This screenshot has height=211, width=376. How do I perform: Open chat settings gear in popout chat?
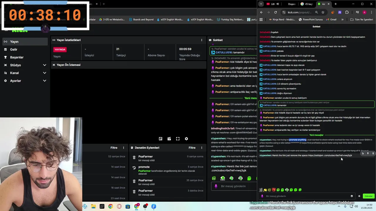tap(359, 196)
